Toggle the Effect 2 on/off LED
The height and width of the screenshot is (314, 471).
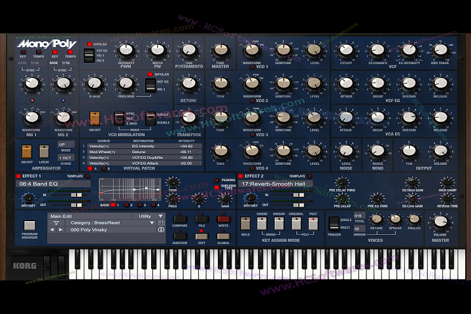pos(241,176)
